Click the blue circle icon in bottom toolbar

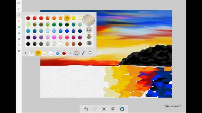[x=122, y=109]
